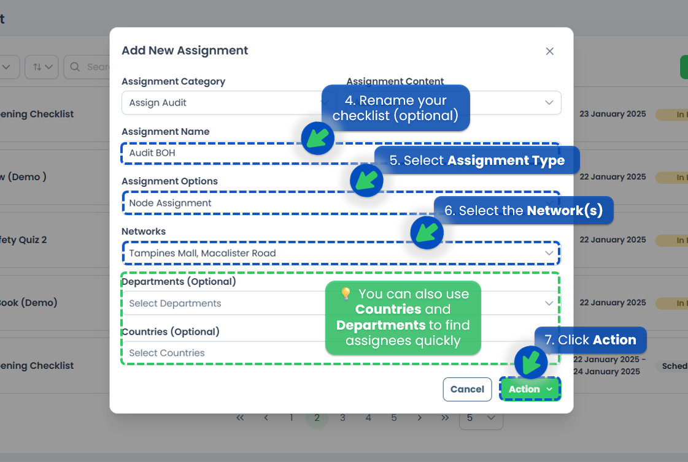Click the Assignment Category label
Image resolution: width=688 pixels, height=462 pixels.
click(x=173, y=81)
